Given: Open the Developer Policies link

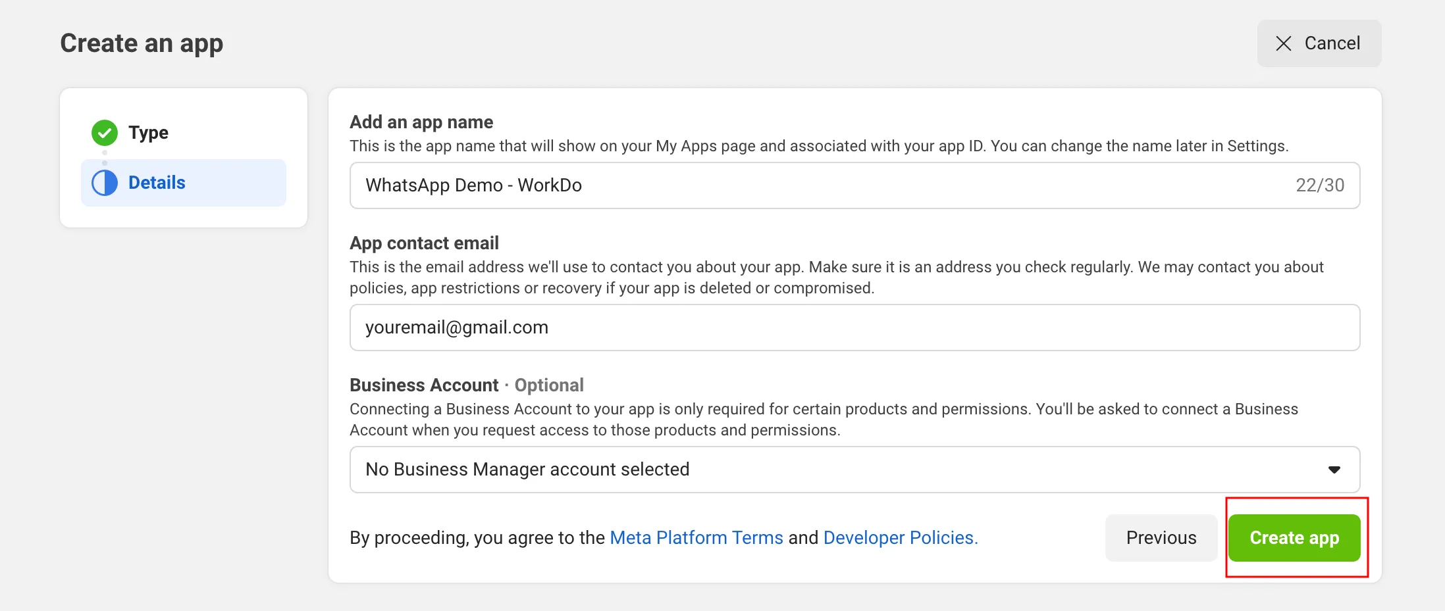Looking at the screenshot, I should (900, 538).
